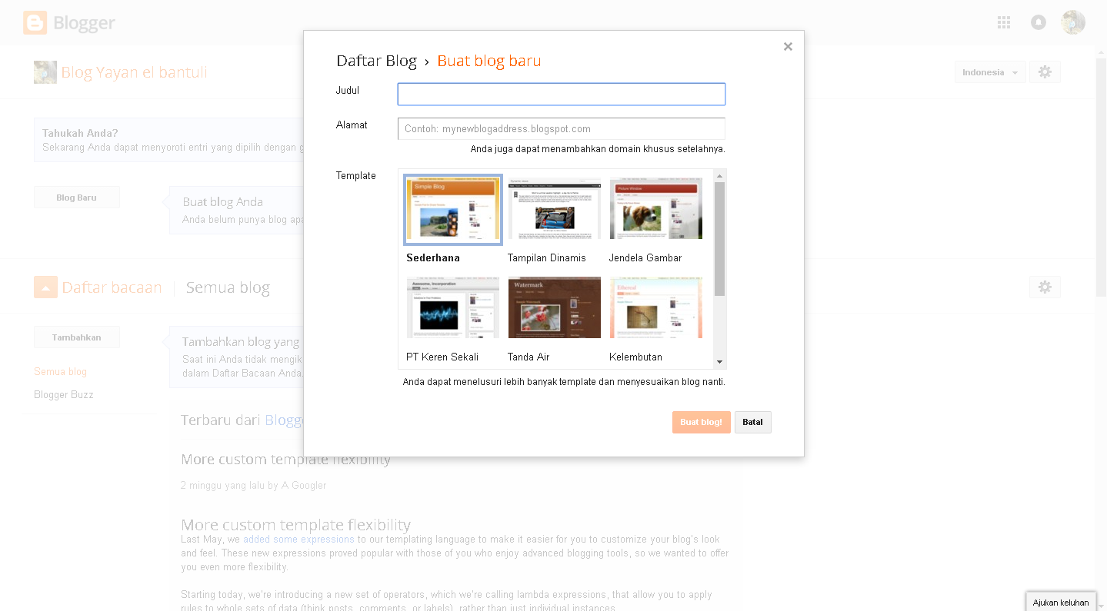Open settings gear next to Indonesia dropdown
Image resolution: width=1107 pixels, height=611 pixels.
(1045, 72)
